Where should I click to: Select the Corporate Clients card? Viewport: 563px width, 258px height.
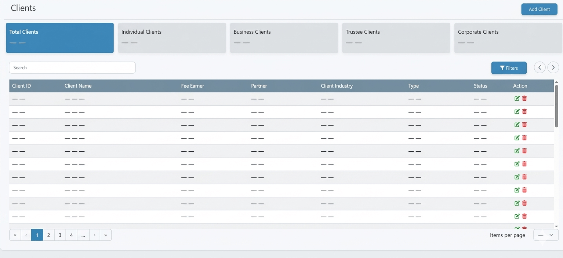pyautogui.click(x=508, y=38)
